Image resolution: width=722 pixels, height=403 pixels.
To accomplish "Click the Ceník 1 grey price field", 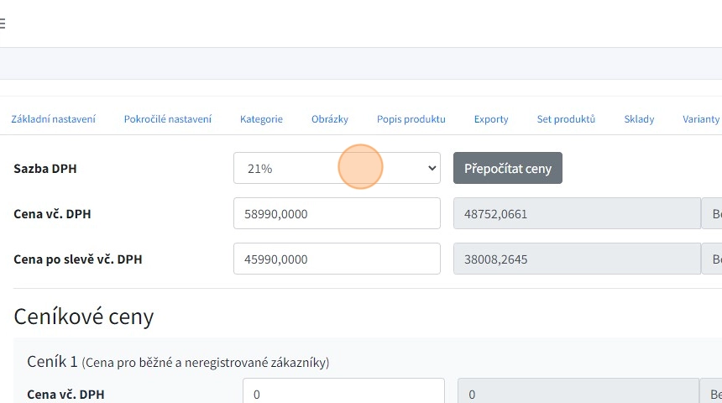I will [x=578, y=394].
